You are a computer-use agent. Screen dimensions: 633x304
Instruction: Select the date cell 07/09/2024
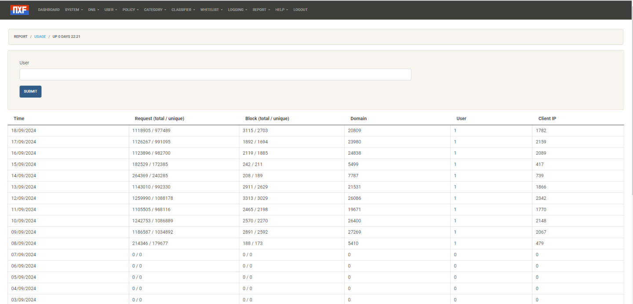point(24,255)
